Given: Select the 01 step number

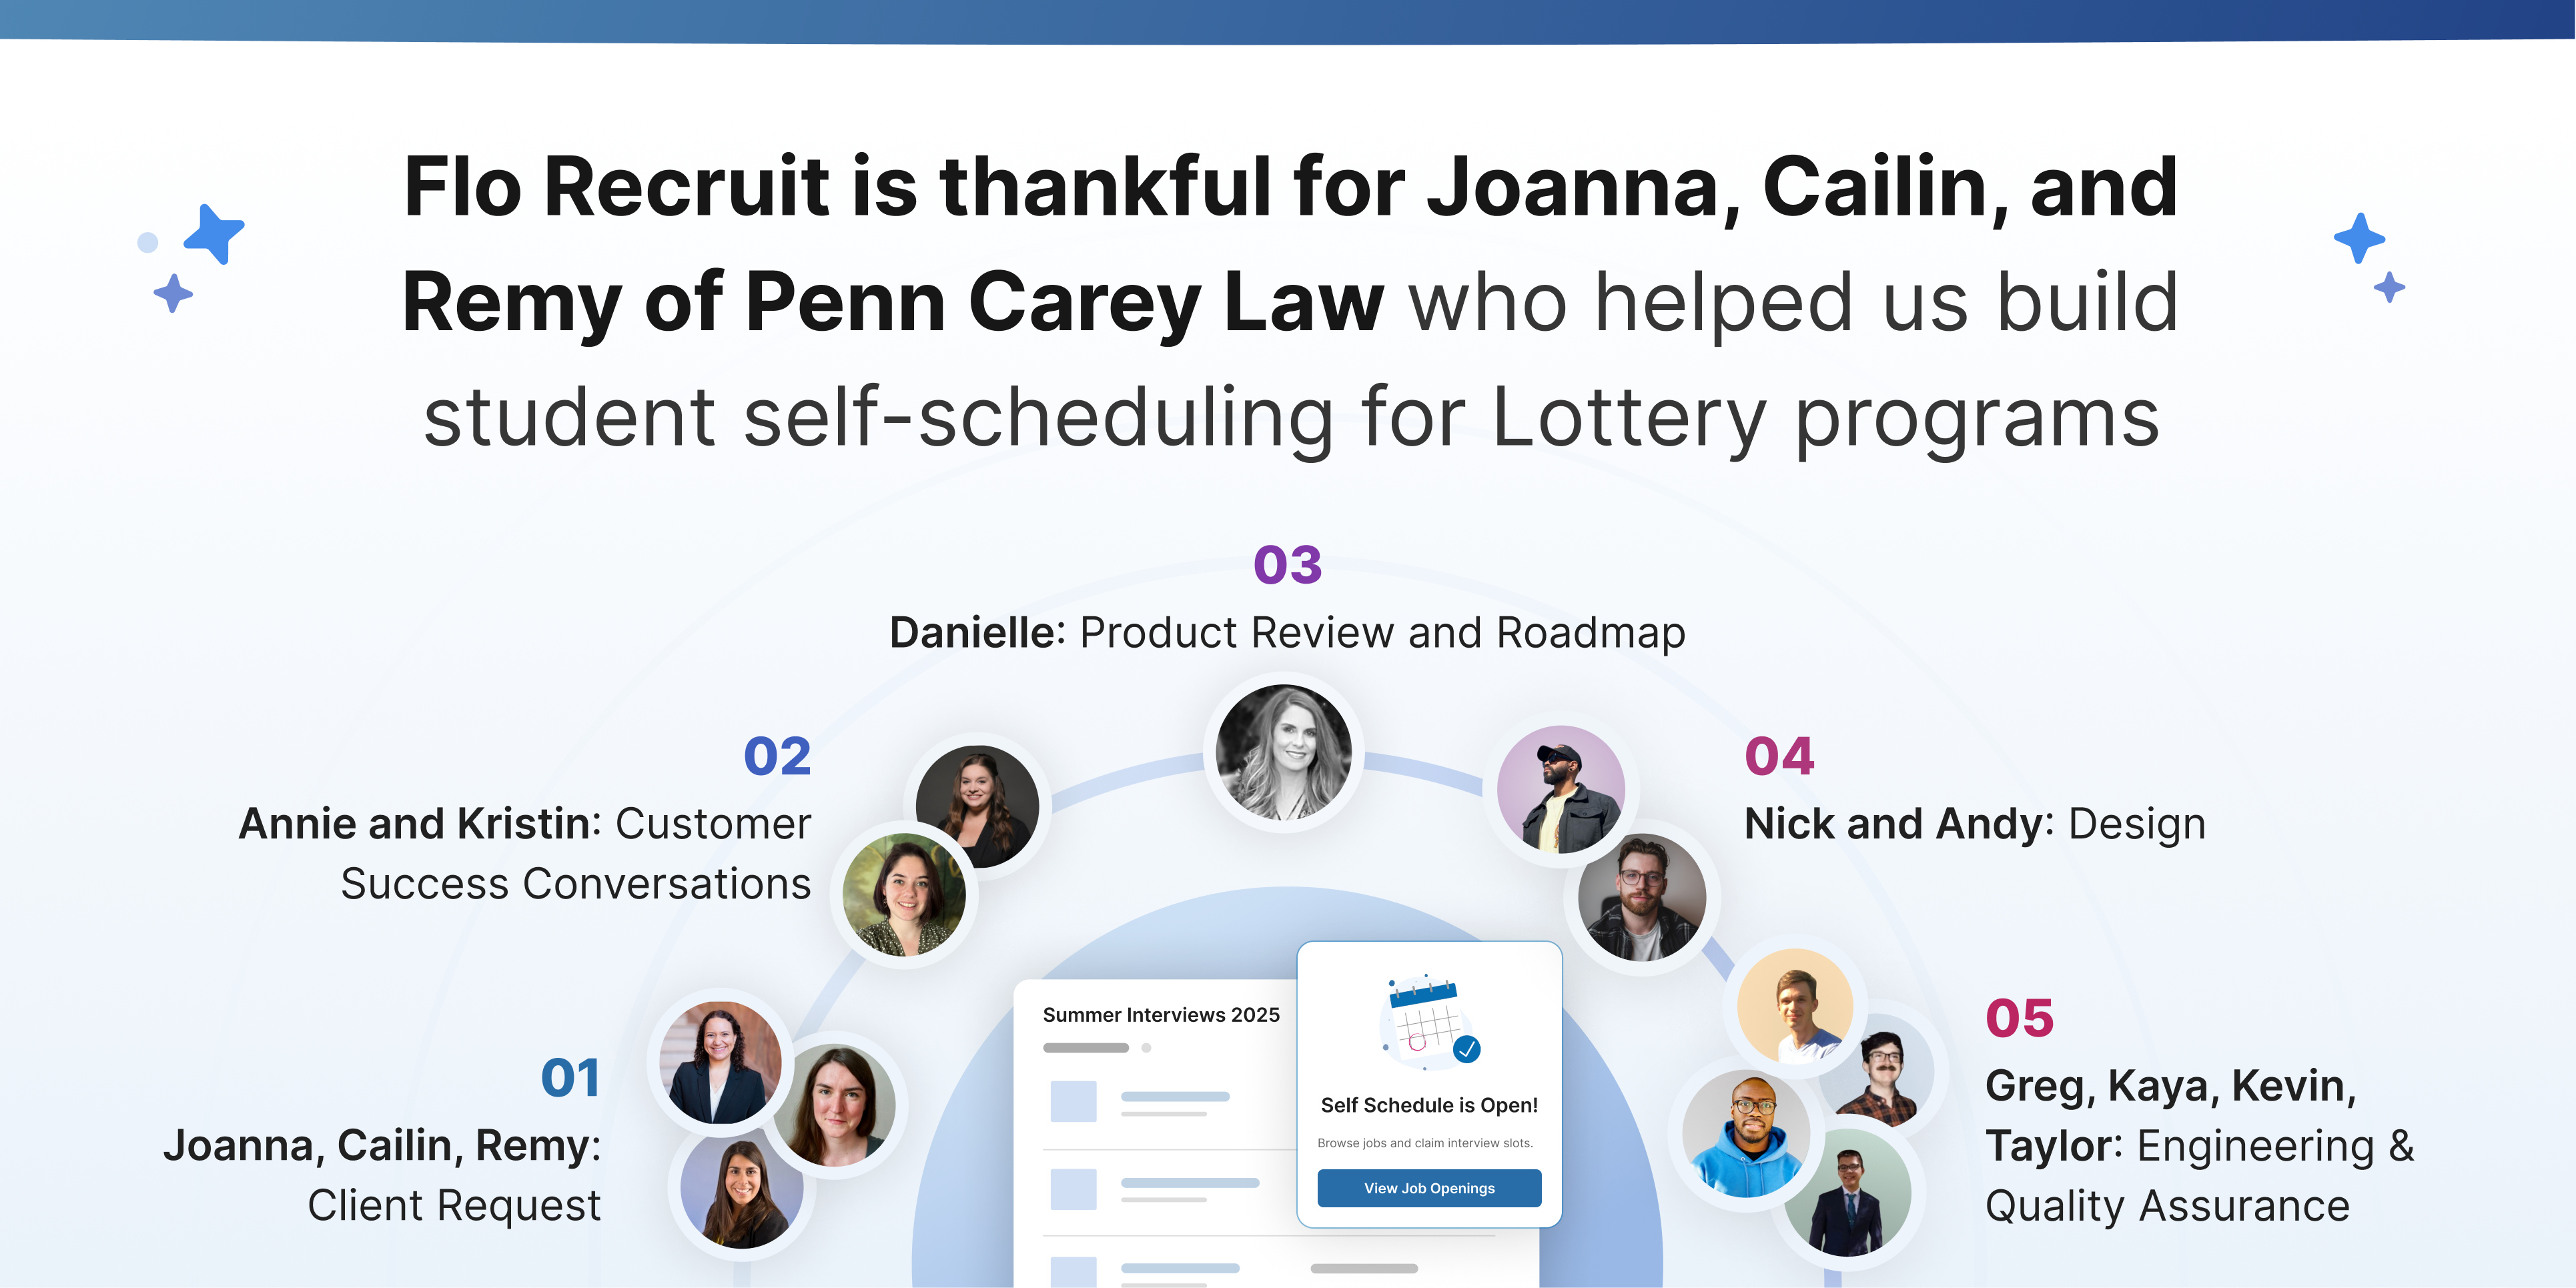Looking at the screenshot, I should (x=570, y=1078).
